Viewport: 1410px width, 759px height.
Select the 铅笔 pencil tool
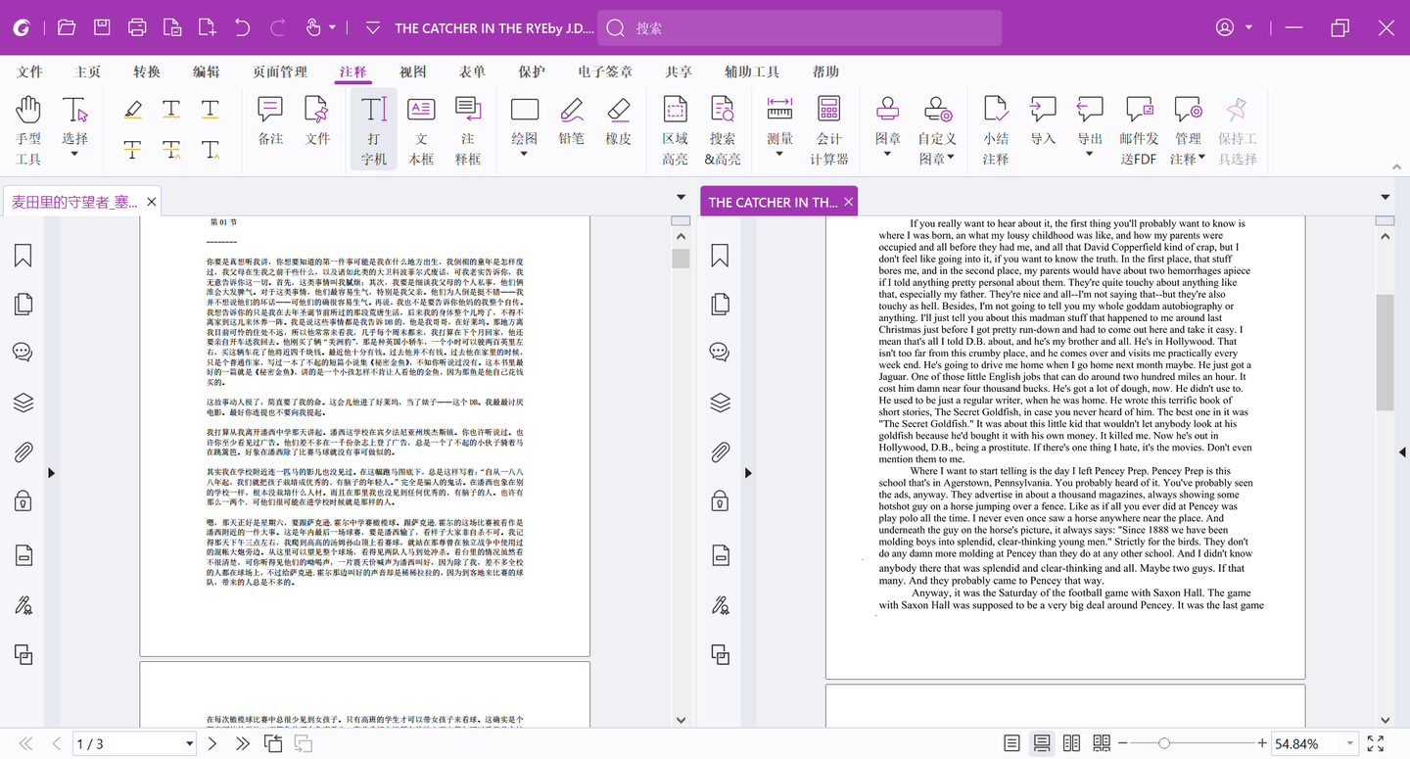point(572,122)
